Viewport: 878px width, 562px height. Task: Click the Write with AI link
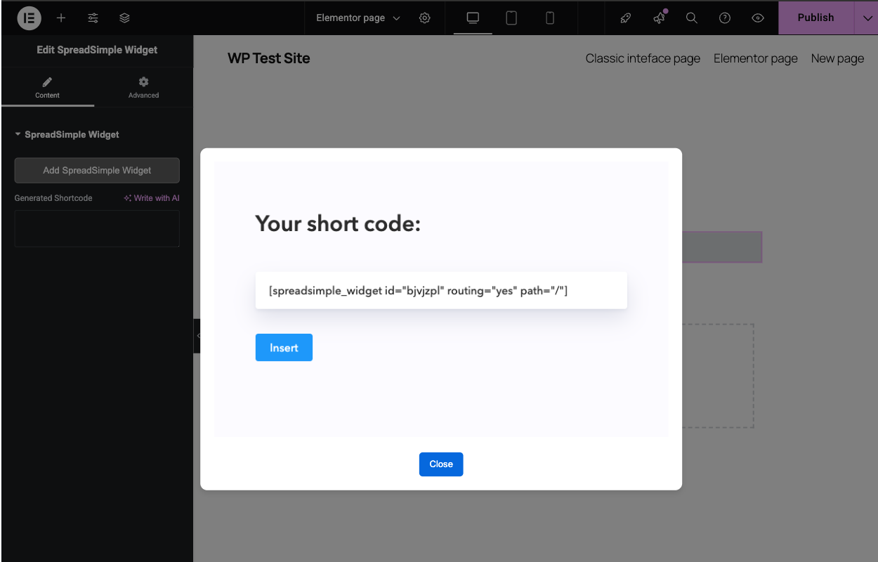pos(152,198)
